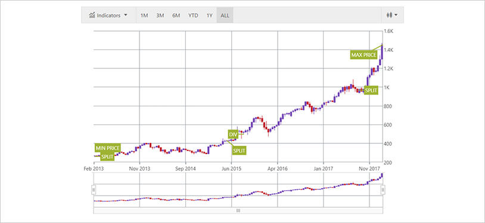
Task: Click the Sep 2014 axis label
Action: [x=185, y=169]
